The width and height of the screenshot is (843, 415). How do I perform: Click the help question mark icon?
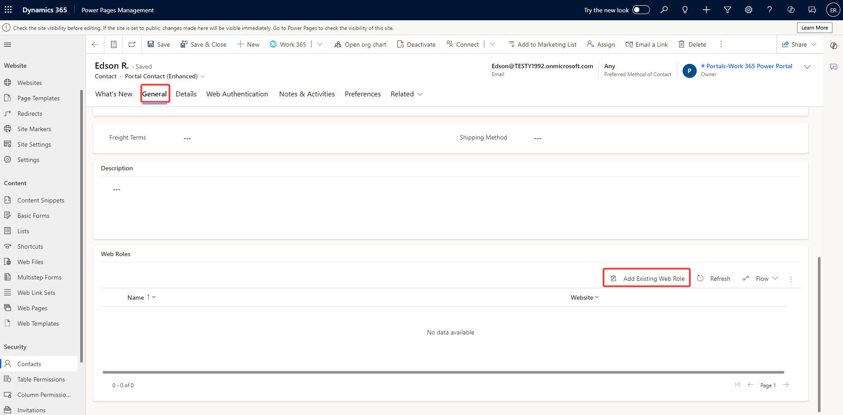click(x=770, y=10)
